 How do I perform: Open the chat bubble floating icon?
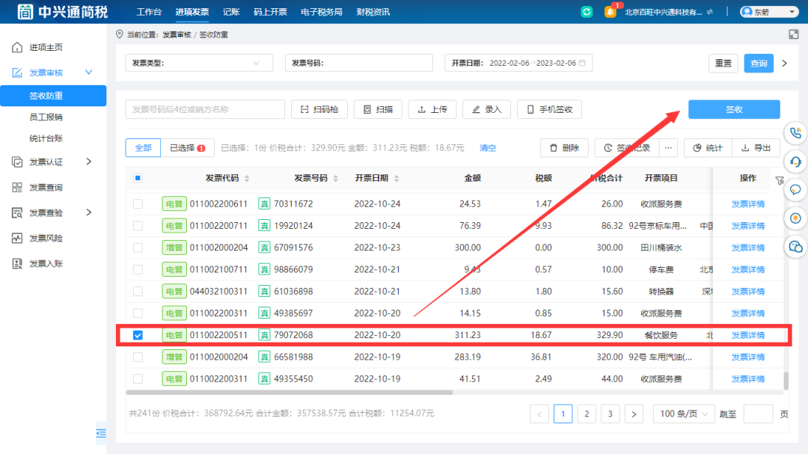click(x=795, y=190)
